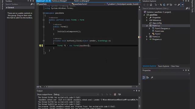Viewport: 195px width, 109px height.
Task: Switch to the Class View tab
Action: click(x=175, y=66)
